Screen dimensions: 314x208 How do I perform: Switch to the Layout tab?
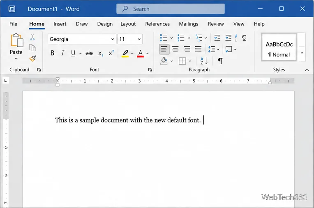(x=128, y=24)
